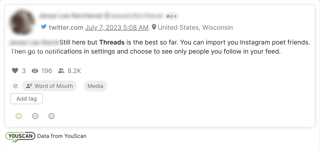The height and width of the screenshot is (148, 320).
Task: Click the eye views icon
Action: (35, 71)
